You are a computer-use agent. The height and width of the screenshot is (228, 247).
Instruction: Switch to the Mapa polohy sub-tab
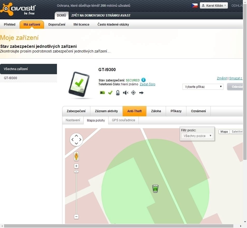click(x=96, y=120)
